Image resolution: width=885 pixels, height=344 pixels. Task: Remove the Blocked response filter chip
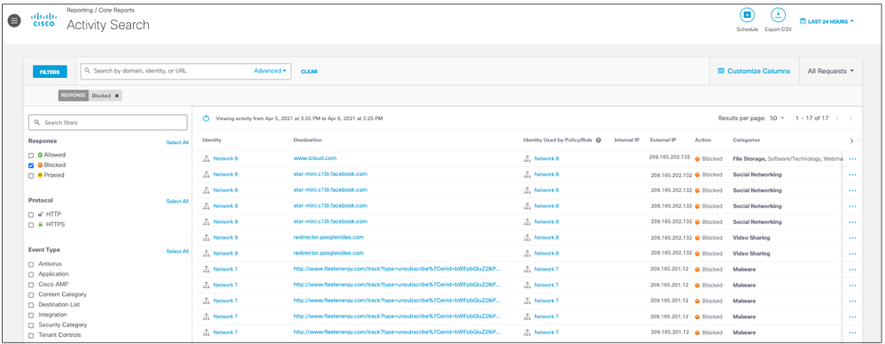coord(117,96)
